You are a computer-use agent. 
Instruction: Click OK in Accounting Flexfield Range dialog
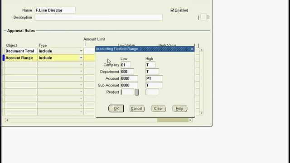[x=116, y=109]
